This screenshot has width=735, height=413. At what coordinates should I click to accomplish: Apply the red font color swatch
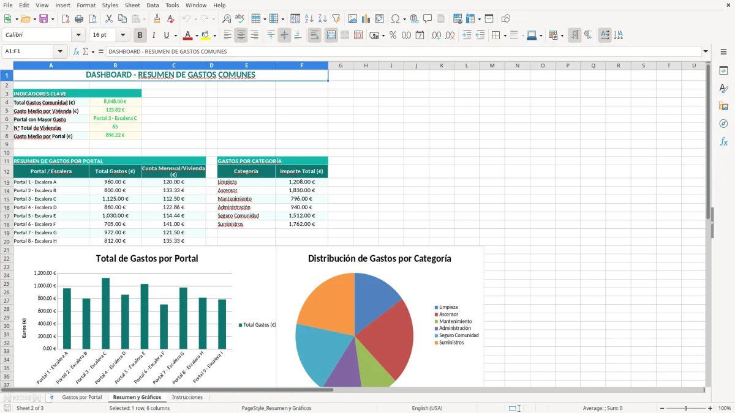click(x=187, y=35)
